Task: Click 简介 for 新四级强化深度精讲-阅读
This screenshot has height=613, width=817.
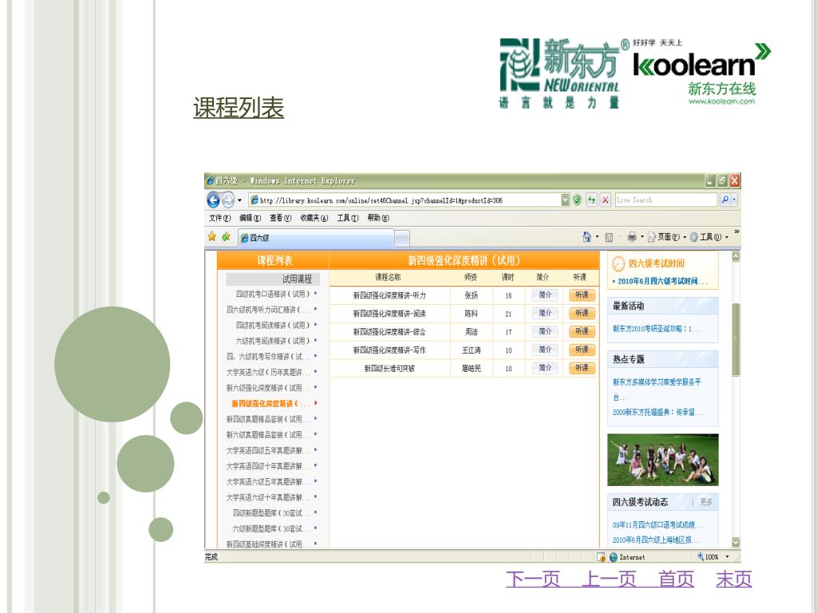Action: click(x=545, y=313)
